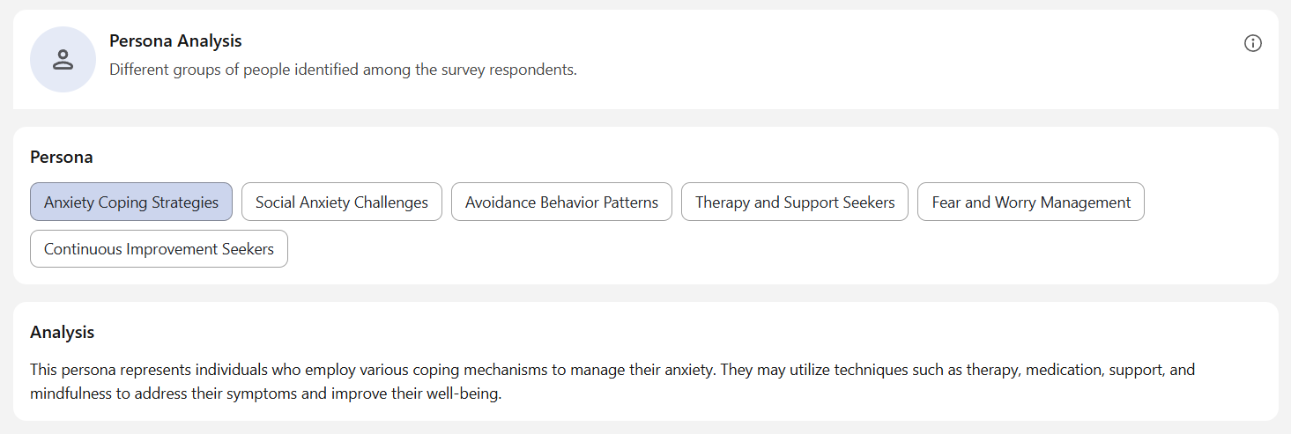Show the Therapy and Support Seekers persona
The image size is (1291, 434).
[x=795, y=202]
